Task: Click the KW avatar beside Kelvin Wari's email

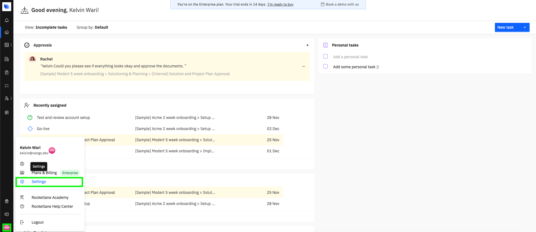Action: click(x=52, y=150)
